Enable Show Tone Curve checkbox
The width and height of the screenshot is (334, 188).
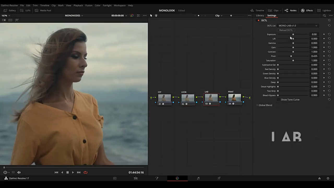pyautogui.click(x=278, y=100)
